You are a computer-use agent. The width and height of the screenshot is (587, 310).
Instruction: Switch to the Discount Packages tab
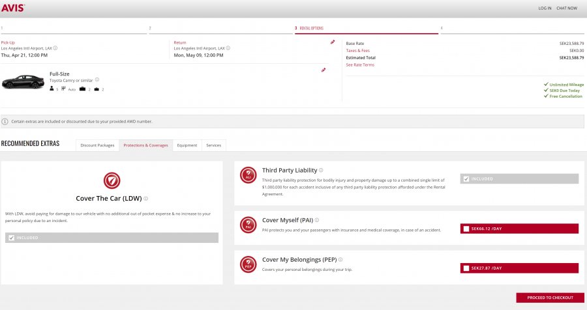97,145
